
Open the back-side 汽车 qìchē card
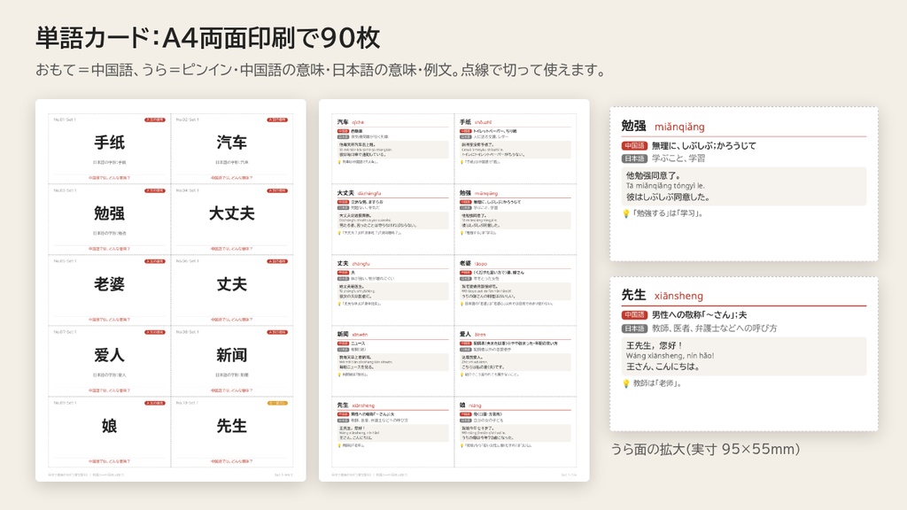(x=392, y=149)
